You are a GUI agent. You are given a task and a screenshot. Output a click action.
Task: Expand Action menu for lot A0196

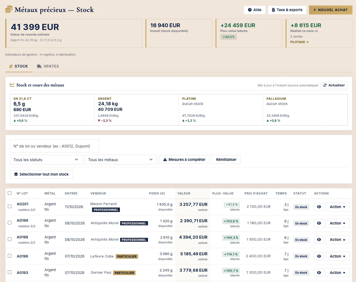[x=338, y=256]
